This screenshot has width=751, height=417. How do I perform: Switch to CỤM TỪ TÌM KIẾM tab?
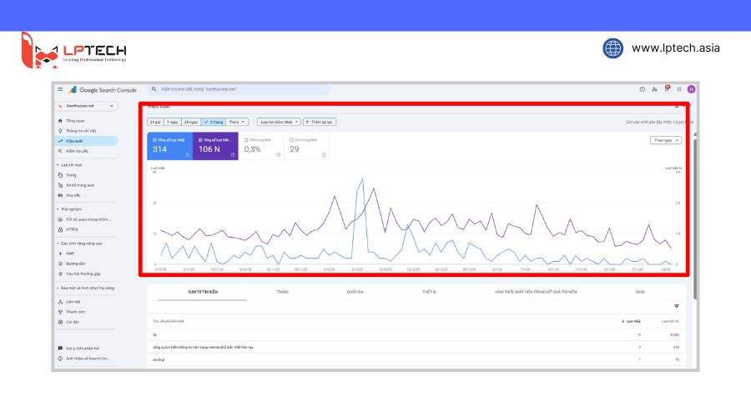(x=203, y=292)
